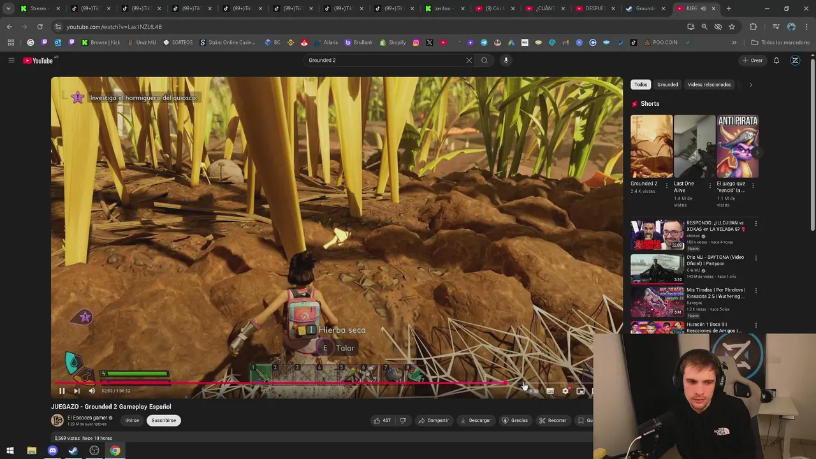Click the Gracias button

click(514, 420)
